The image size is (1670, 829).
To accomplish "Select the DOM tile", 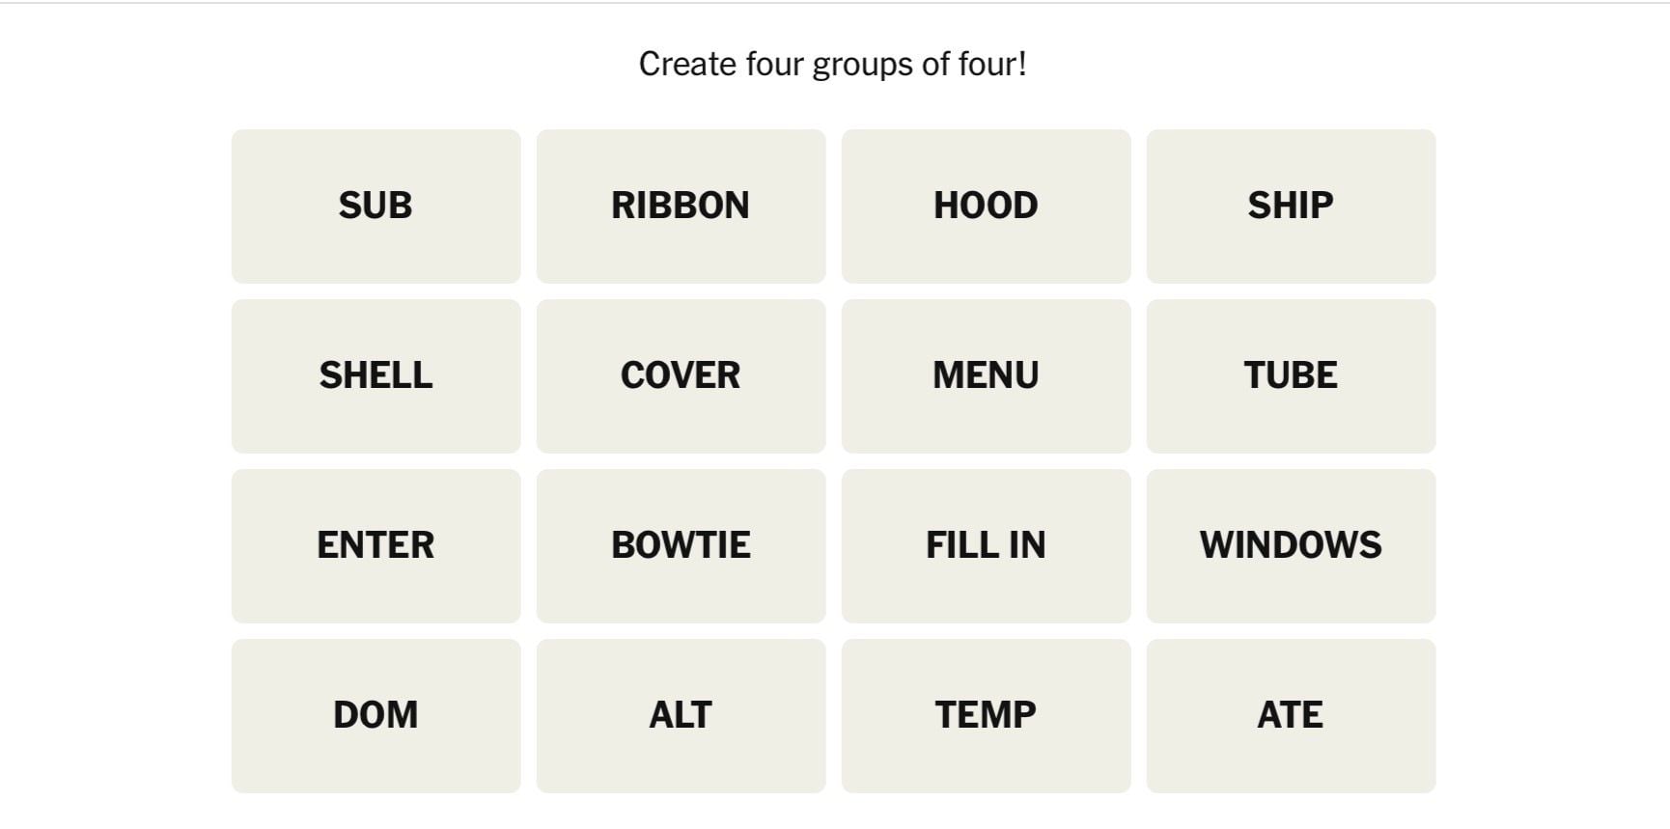I will 376,715.
